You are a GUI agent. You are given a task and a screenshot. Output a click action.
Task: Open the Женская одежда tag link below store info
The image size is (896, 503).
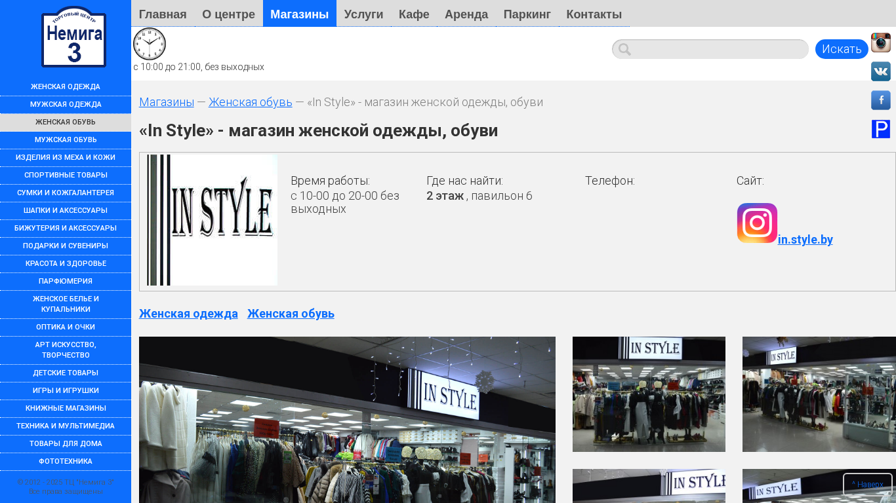click(x=188, y=314)
